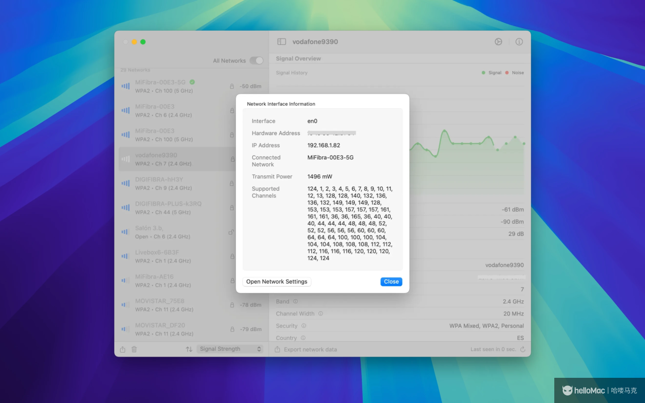Select the vodafone9390 row in network list
Viewport: 645px width, 403px height.
191,159
